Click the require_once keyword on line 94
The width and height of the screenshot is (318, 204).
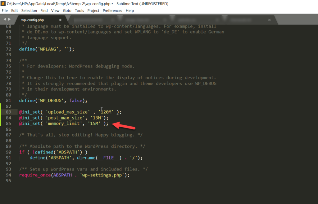pyautogui.click(x=35, y=175)
